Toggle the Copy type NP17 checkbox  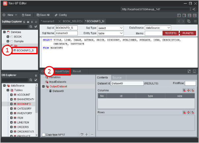pos(44,135)
